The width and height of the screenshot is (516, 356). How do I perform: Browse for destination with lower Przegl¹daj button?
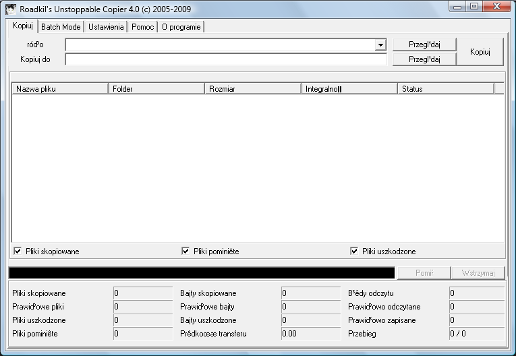coord(424,59)
